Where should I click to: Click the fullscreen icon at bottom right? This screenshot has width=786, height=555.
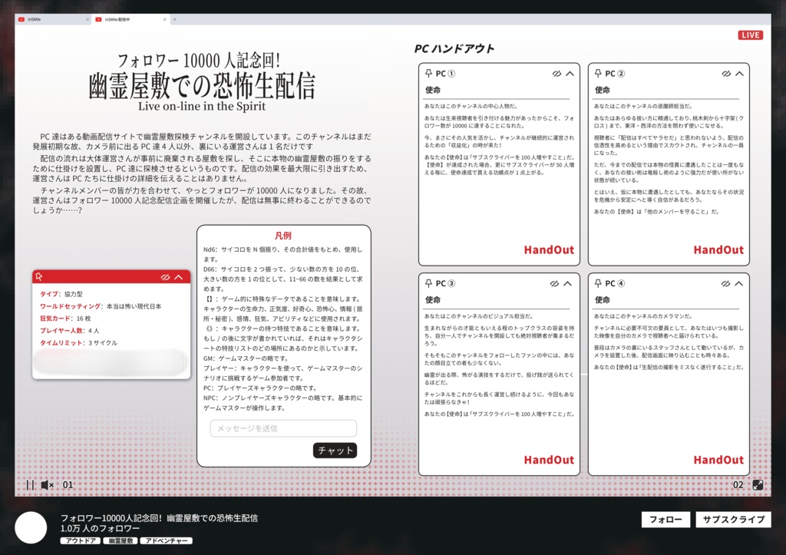tap(758, 485)
